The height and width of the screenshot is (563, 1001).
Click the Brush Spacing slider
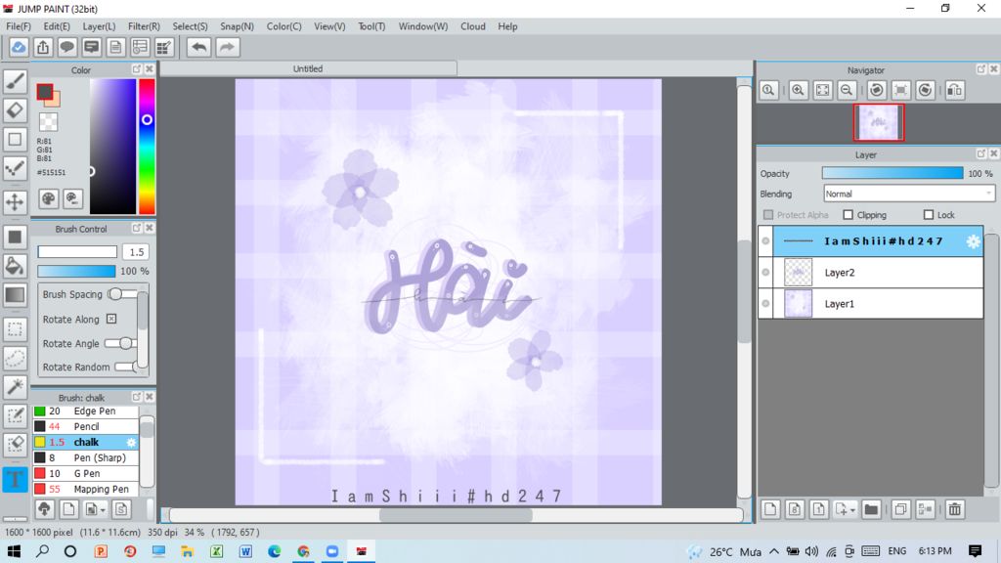pyautogui.click(x=122, y=294)
